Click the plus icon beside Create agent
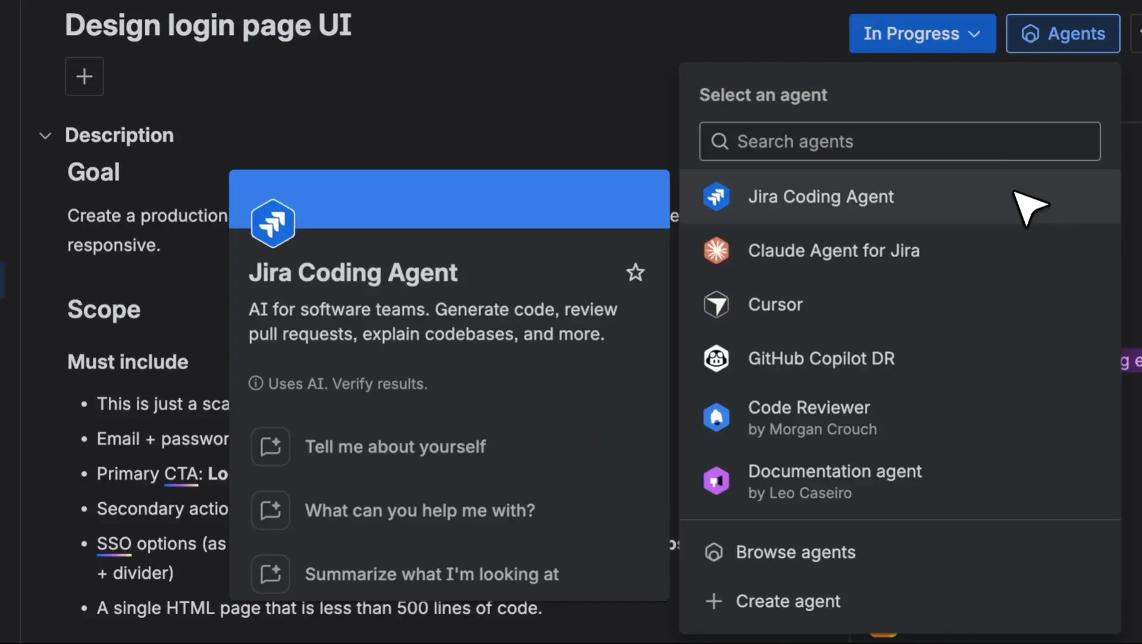Viewport: 1142px width, 644px height. coord(714,601)
